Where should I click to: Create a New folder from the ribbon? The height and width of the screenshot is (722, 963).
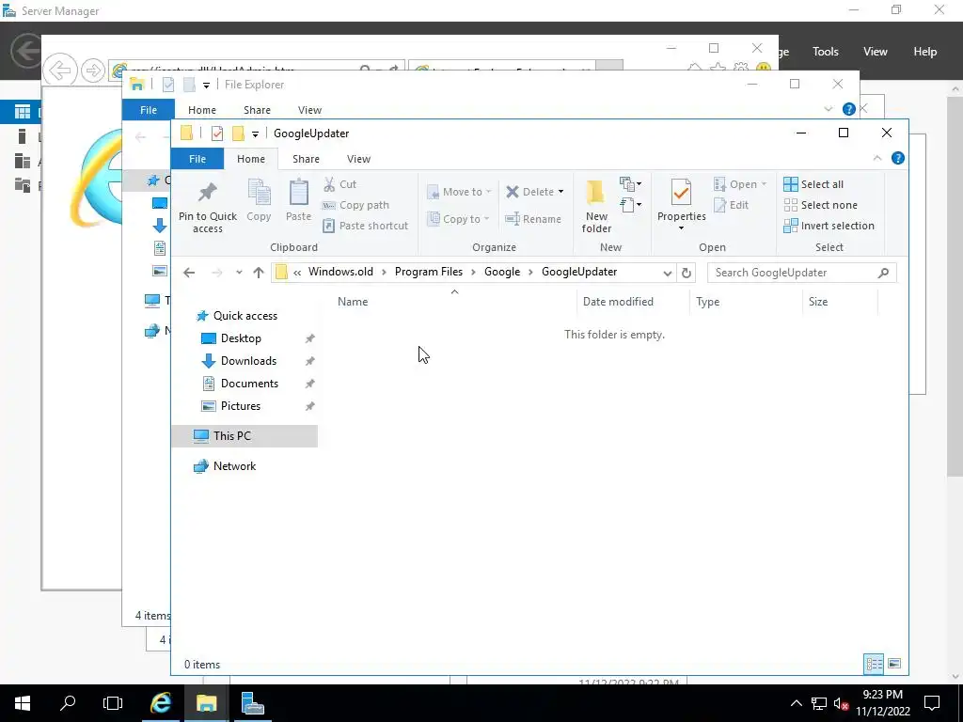596,206
